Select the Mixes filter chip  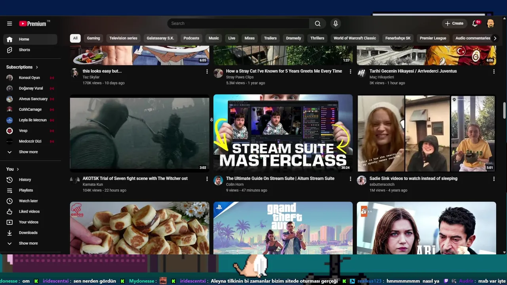(x=250, y=38)
